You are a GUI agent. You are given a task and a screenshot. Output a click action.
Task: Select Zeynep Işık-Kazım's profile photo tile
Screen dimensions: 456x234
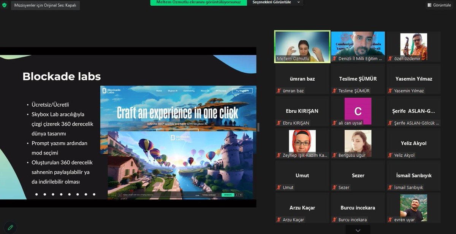[302, 143]
